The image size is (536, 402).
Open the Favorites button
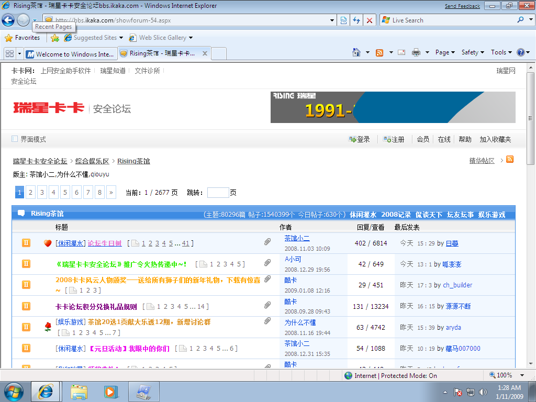click(23, 38)
